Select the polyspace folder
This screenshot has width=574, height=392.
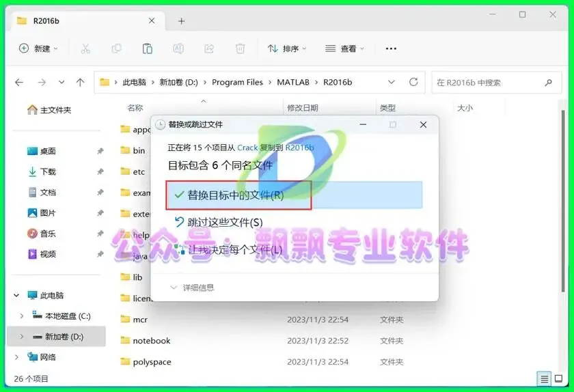point(146,362)
